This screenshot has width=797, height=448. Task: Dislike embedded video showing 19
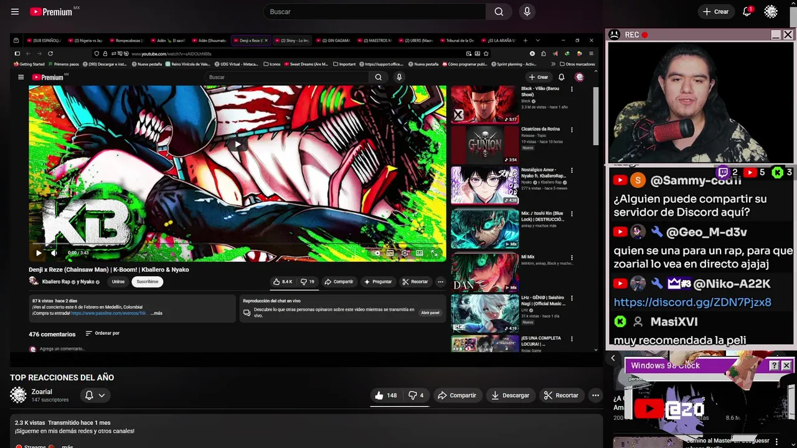point(308,282)
